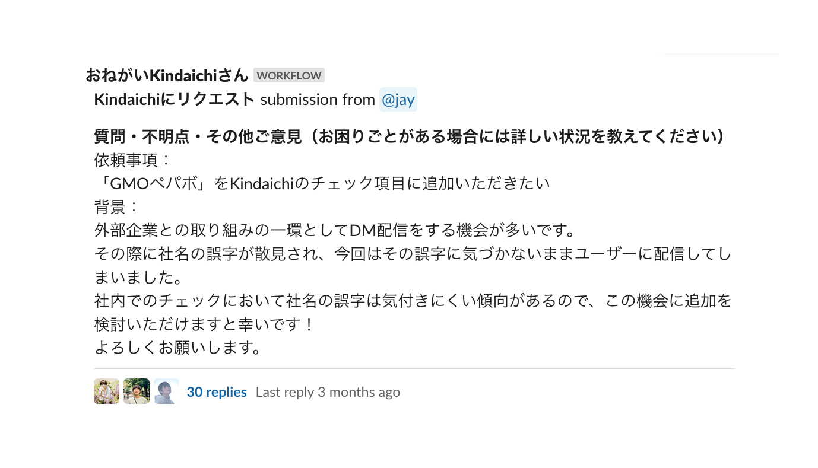Click the 社内でのチェック sentence in the message

413,301
